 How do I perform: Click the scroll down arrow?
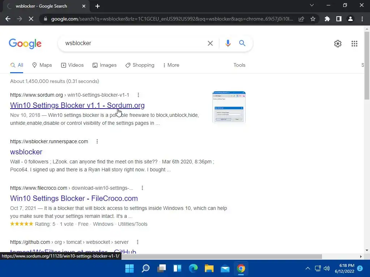(x=367, y=250)
